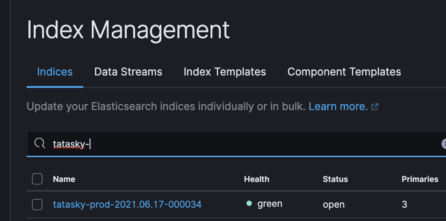Select the tatasky-prod-2021.06.17-000034 row checkbox
This screenshot has height=221, width=446.
pyautogui.click(x=37, y=205)
